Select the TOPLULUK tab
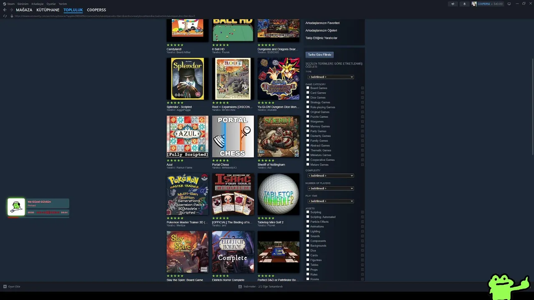 tap(73, 10)
